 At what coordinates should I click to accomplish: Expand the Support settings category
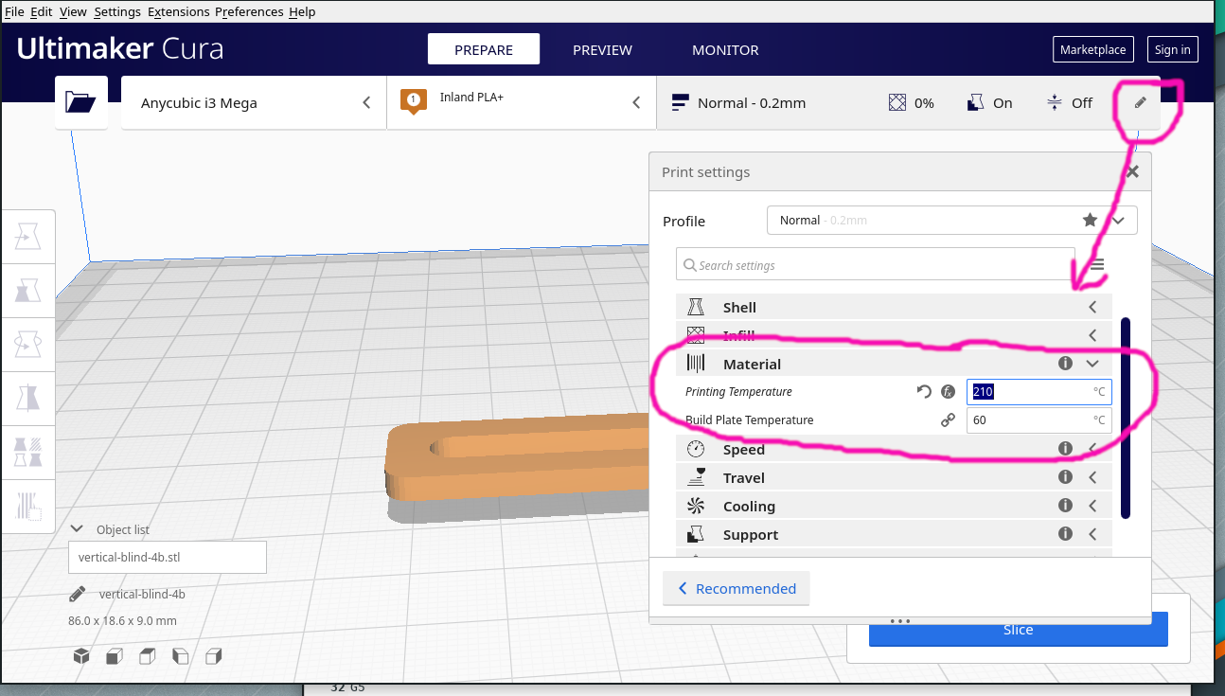(894, 534)
